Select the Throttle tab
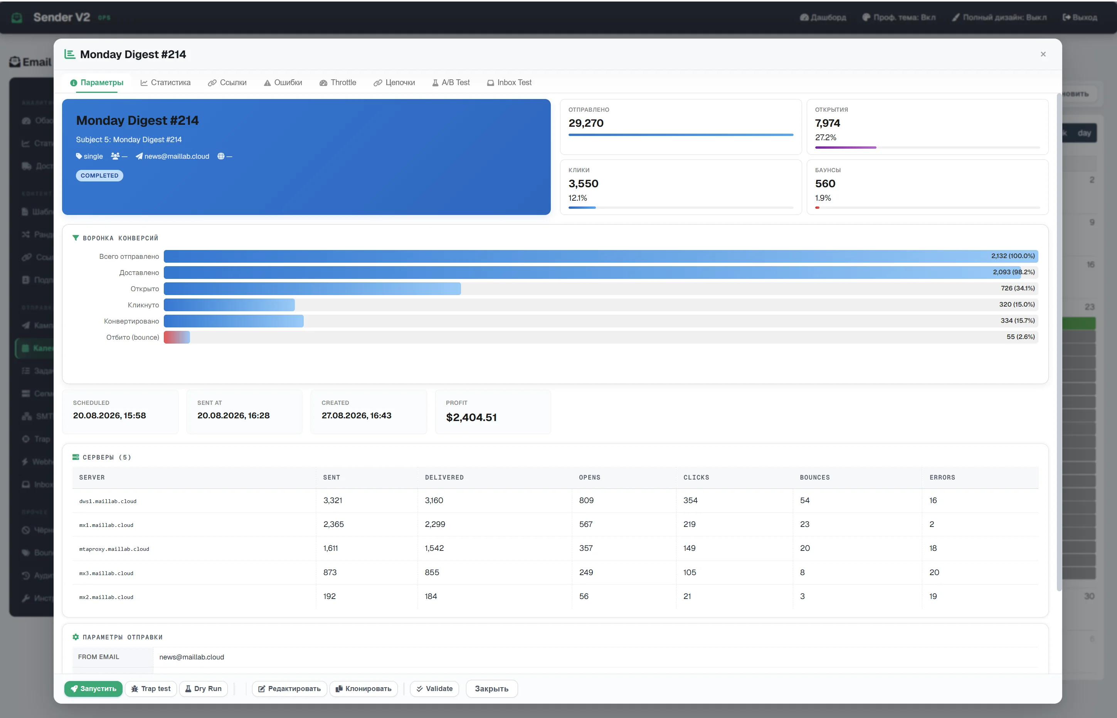1117x718 pixels. 338,82
